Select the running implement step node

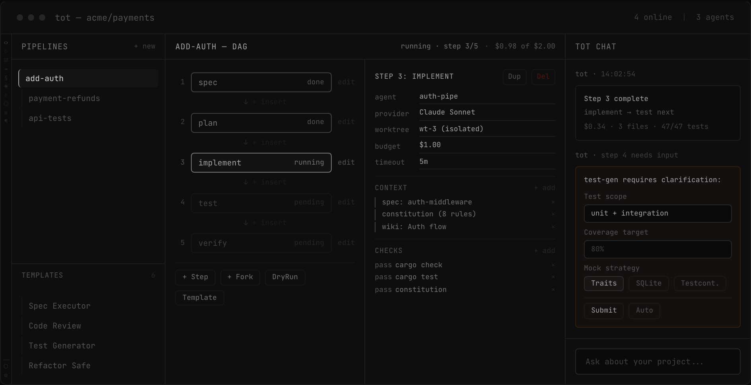tap(261, 163)
